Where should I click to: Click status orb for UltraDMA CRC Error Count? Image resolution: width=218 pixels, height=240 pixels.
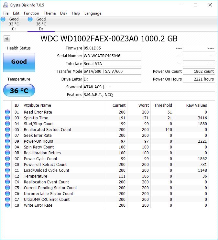pyautogui.click(x=7, y=199)
